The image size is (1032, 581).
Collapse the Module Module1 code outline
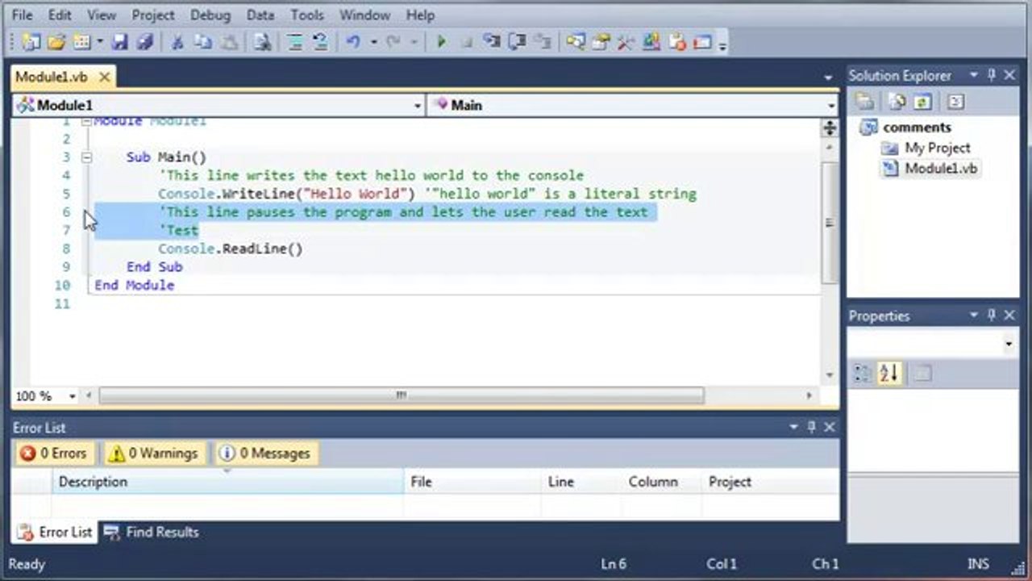(x=86, y=121)
